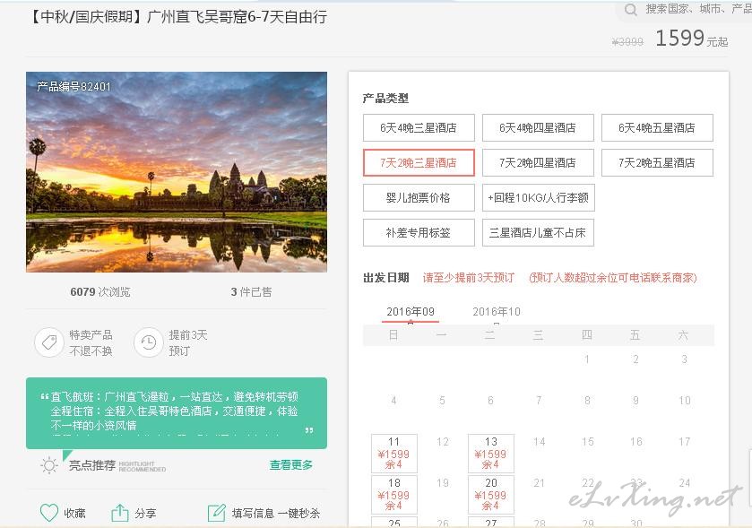Screen dimensions: 752x528
Task: Pick departure date 13 at ¥1599
Action: coord(491,454)
